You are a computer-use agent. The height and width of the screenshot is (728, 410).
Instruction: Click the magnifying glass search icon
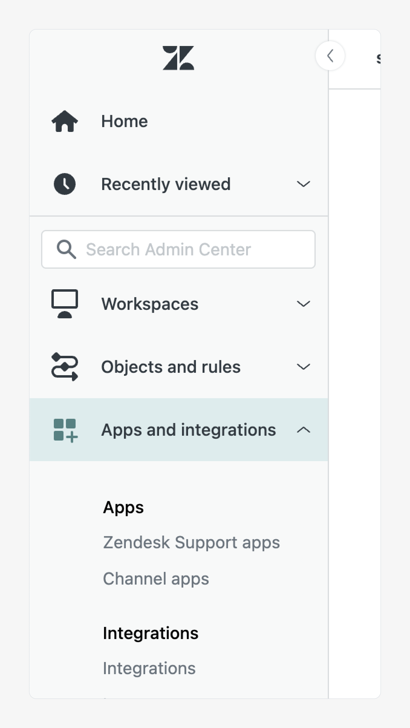pyautogui.click(x=66, y=249)
